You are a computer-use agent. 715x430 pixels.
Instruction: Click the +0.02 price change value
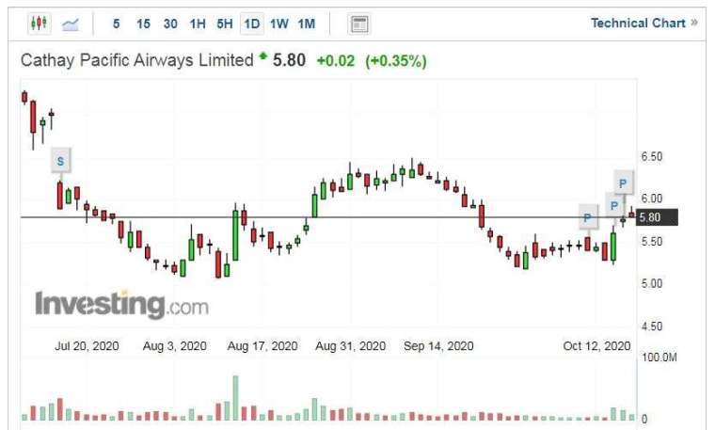pyautogui.click(x=336, y=60)
